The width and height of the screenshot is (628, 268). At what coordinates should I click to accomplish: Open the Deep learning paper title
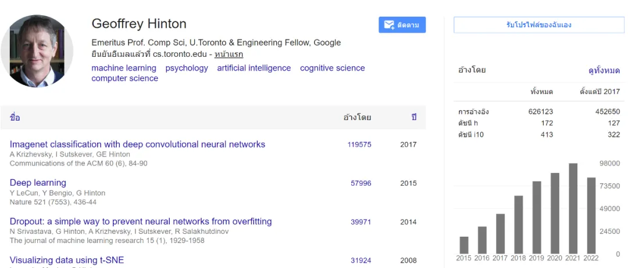pyautogui.click(x=38, y=183)
